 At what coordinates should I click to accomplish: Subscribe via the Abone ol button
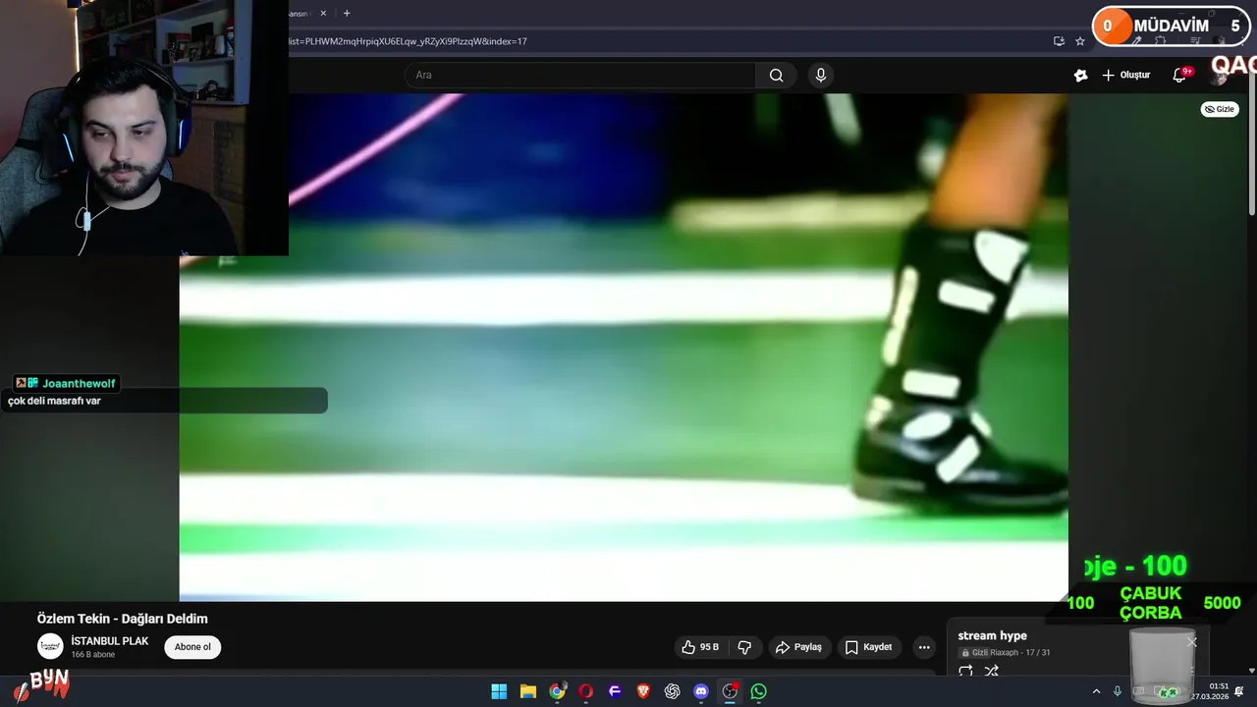[192, 647]
